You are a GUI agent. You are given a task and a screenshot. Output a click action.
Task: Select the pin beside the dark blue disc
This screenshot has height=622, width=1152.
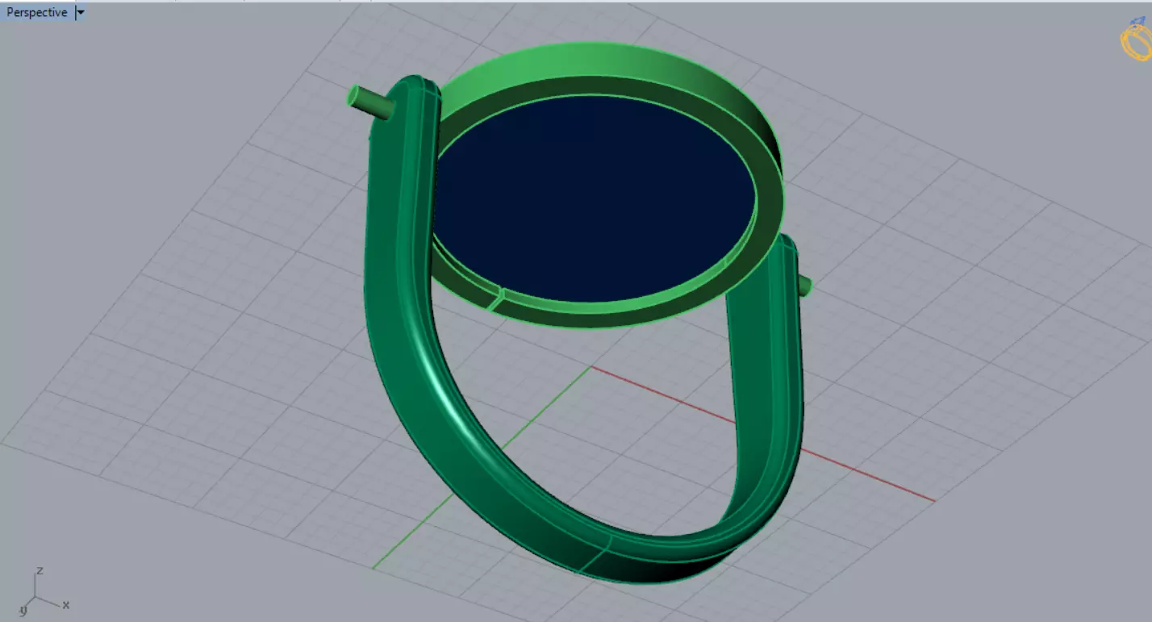tap(804, 286)
